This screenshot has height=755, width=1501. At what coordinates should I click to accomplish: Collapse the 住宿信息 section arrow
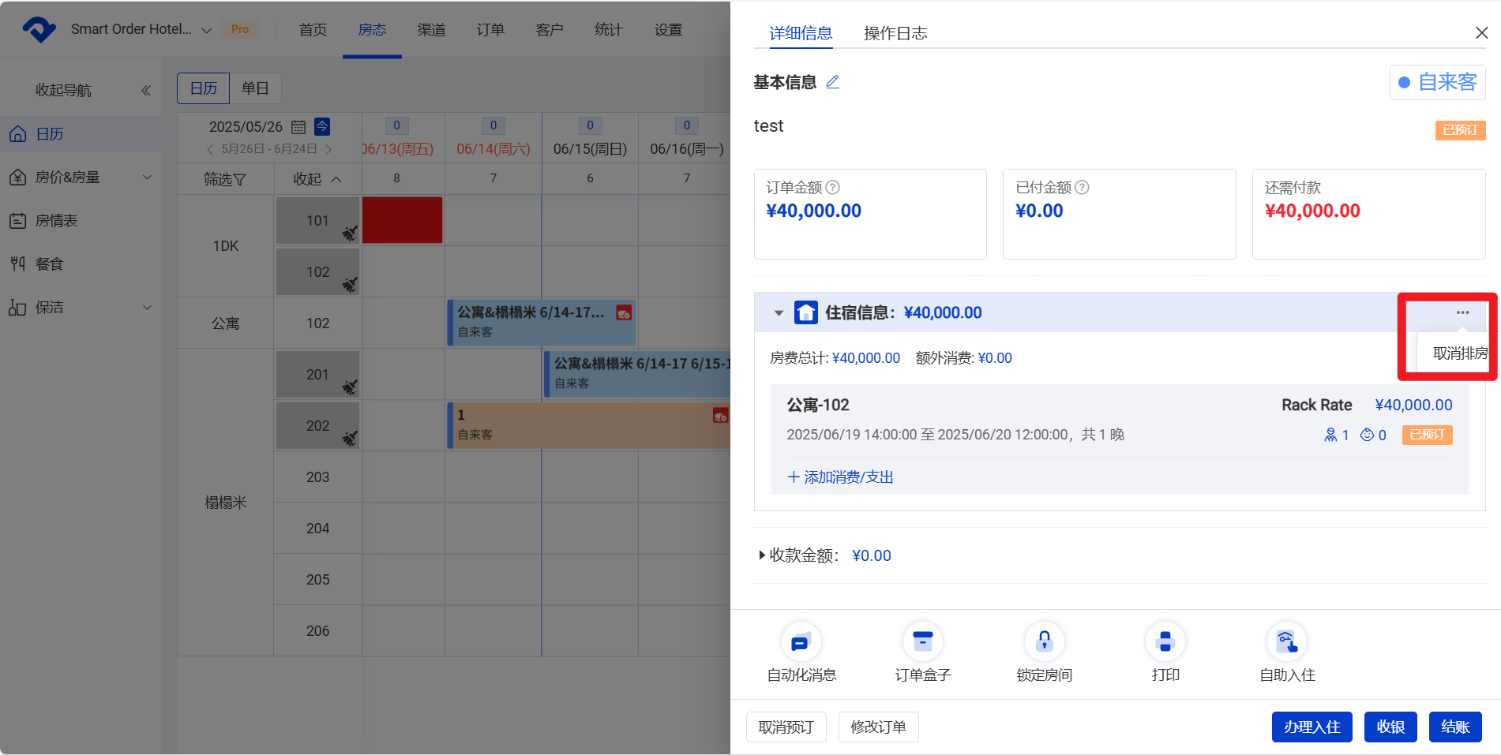click(779, 313)
